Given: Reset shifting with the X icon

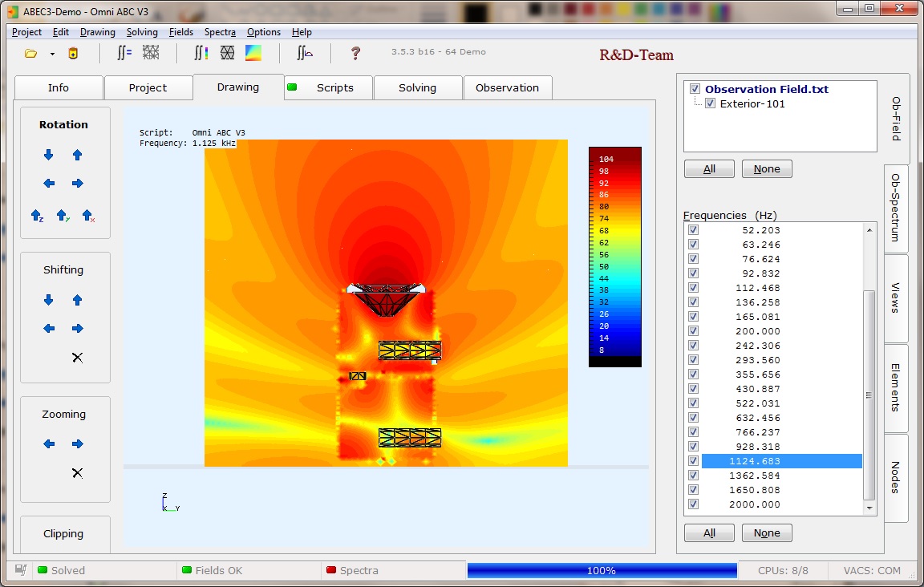Looking at the screenshot, I should pyautogui.click(x=77, y=357).
